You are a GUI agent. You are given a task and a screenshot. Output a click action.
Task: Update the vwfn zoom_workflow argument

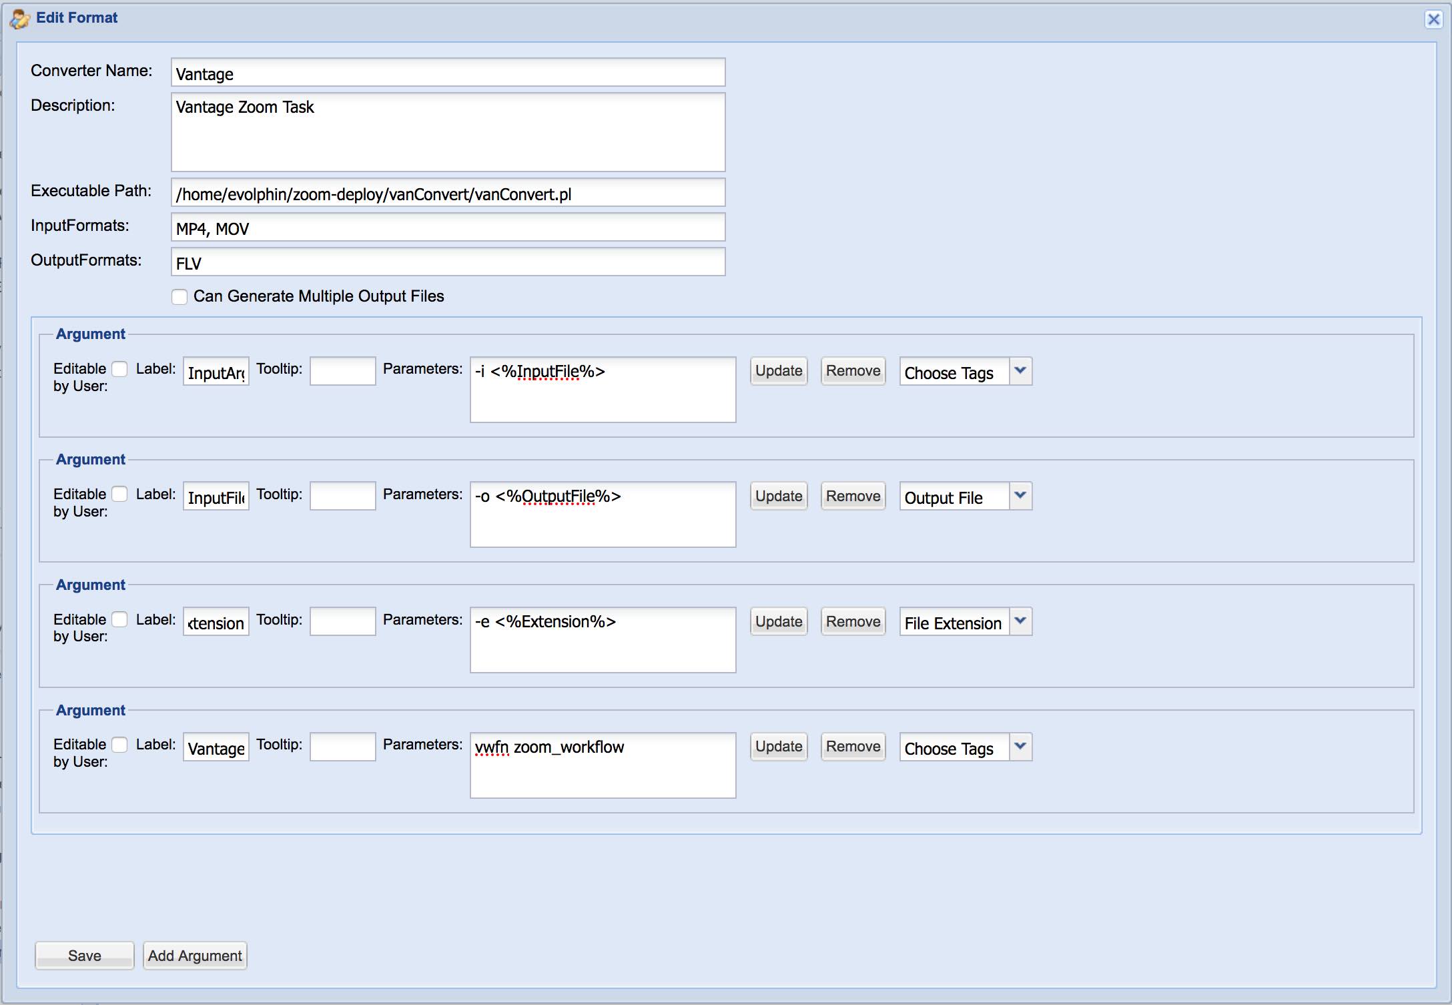(779, 747)
